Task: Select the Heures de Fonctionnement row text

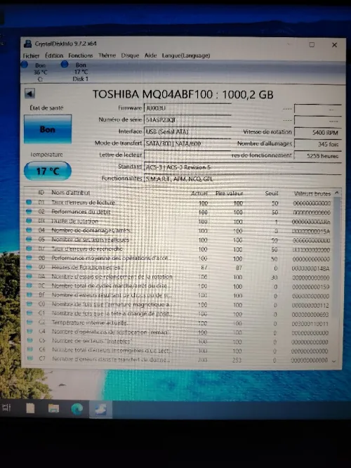Action: pyautogui.click(x=87, y=267)
